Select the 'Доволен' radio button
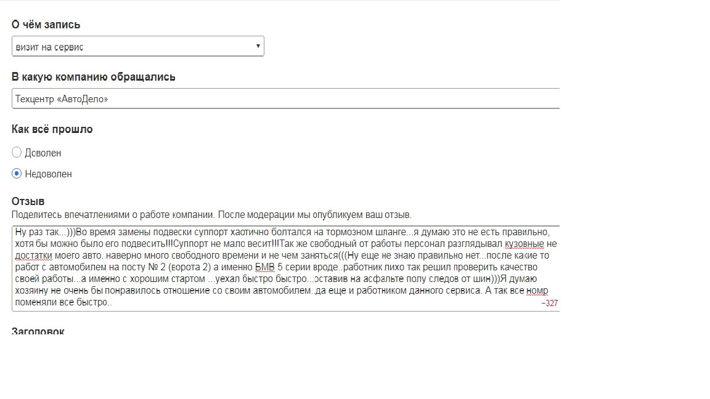 pyautogui.click(x=17, y=153)
